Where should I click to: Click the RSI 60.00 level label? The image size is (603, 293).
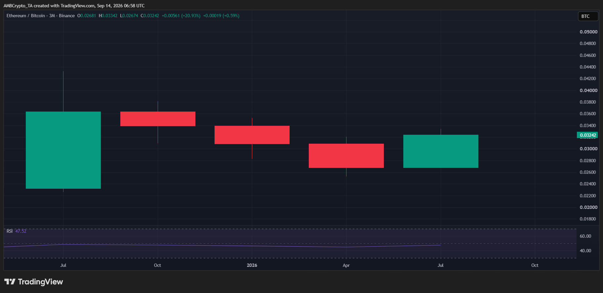[x=585, y=236]
